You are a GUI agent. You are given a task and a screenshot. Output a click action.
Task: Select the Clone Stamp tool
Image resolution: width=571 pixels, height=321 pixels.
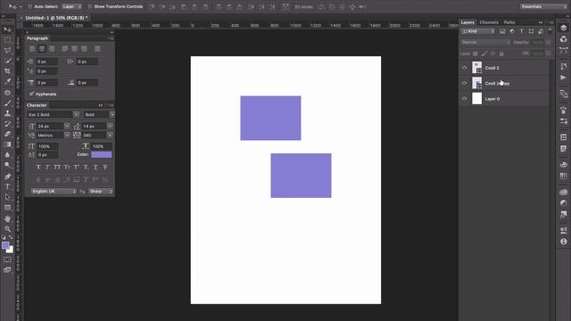(x=8, y=113)
